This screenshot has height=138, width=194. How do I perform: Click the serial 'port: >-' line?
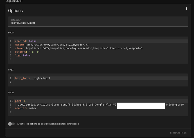tap(21, 101)
